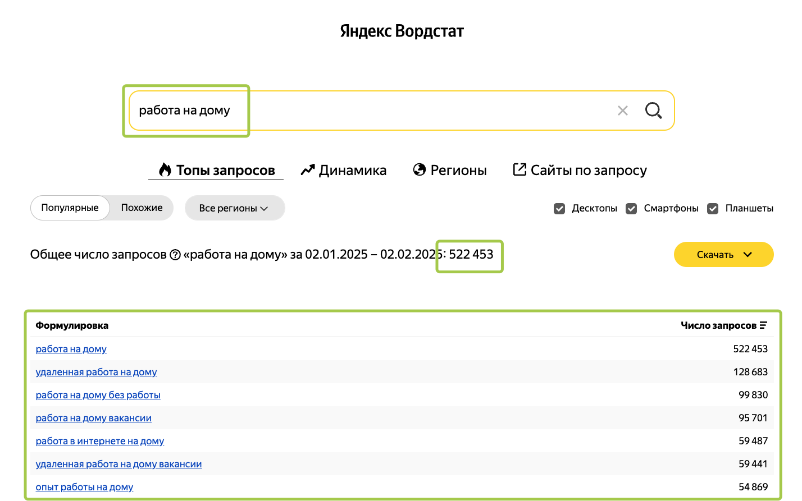
Task: Click the chart icon next to Динамика
Action: [307, 169]
